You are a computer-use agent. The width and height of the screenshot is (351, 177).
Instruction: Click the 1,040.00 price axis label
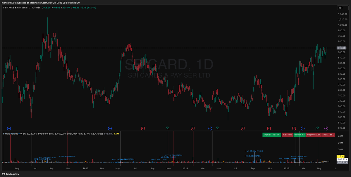tap(343, 14)
